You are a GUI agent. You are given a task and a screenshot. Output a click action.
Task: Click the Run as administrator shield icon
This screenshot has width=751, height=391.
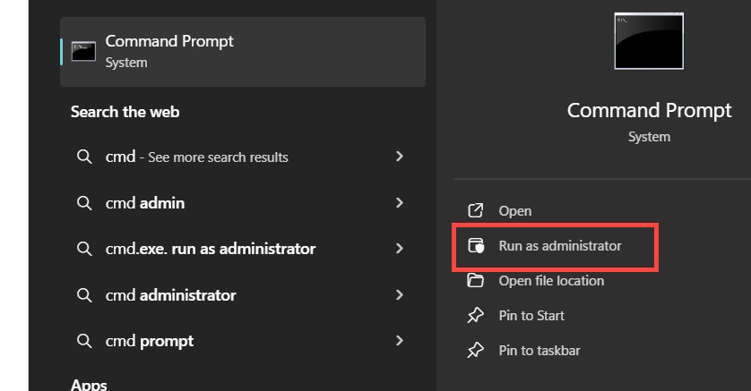coord(476,246)
